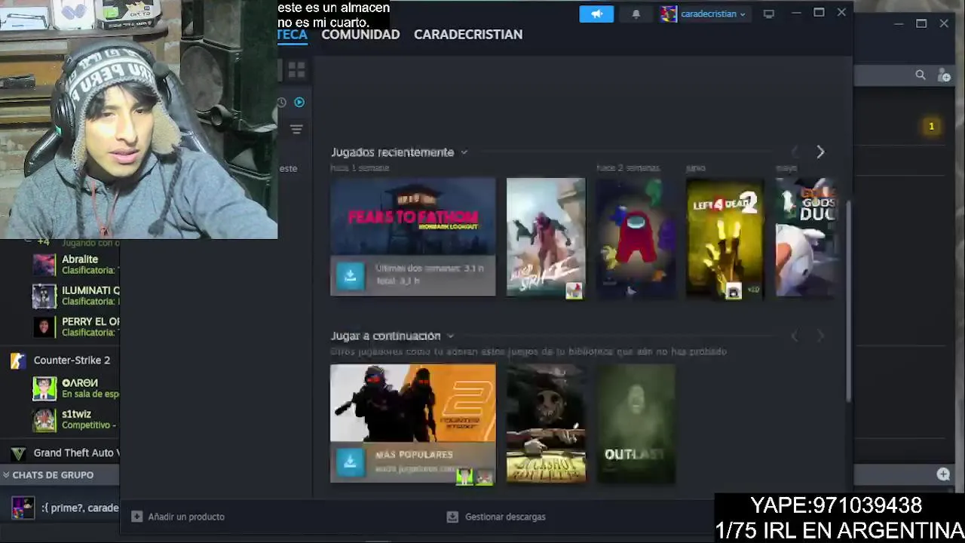Switch to the BIBLIOTECA tab
Image resolution: width=965 pixels, height=543 pixels.
pyautogui.click(x=293, y=35)
